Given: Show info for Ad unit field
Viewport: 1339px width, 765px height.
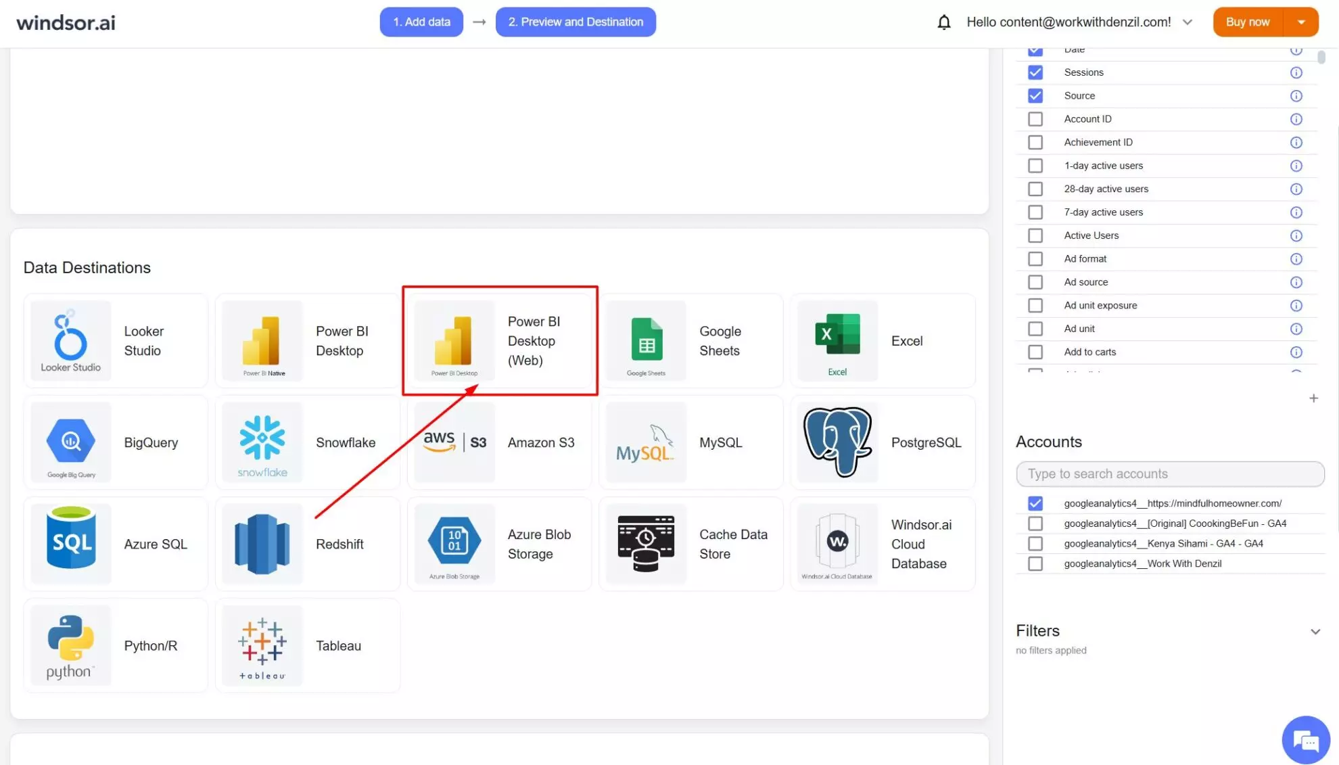Looking at the screenshot, I should [x=1296, y=329].
